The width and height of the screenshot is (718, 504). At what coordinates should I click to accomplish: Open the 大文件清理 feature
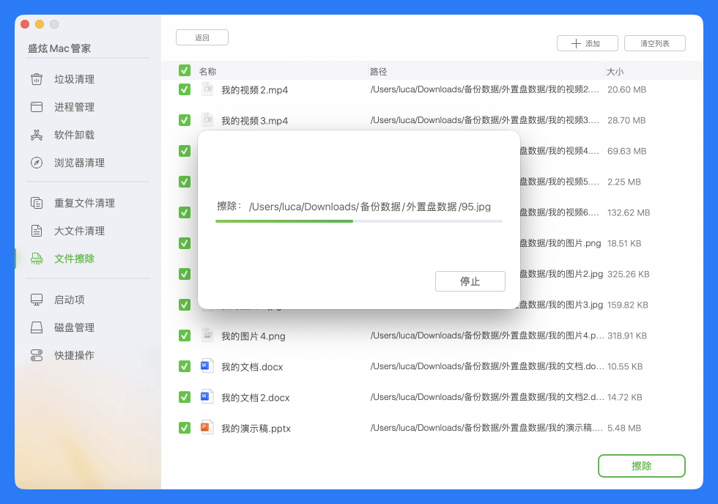click(x=36, y=231)
